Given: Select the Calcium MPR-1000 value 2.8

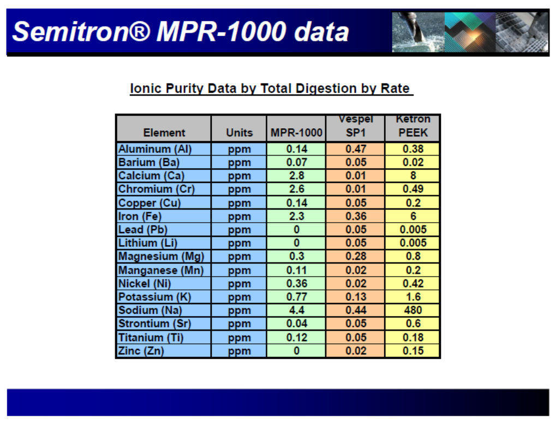Looking at the screenshot, I should point(296,176).
